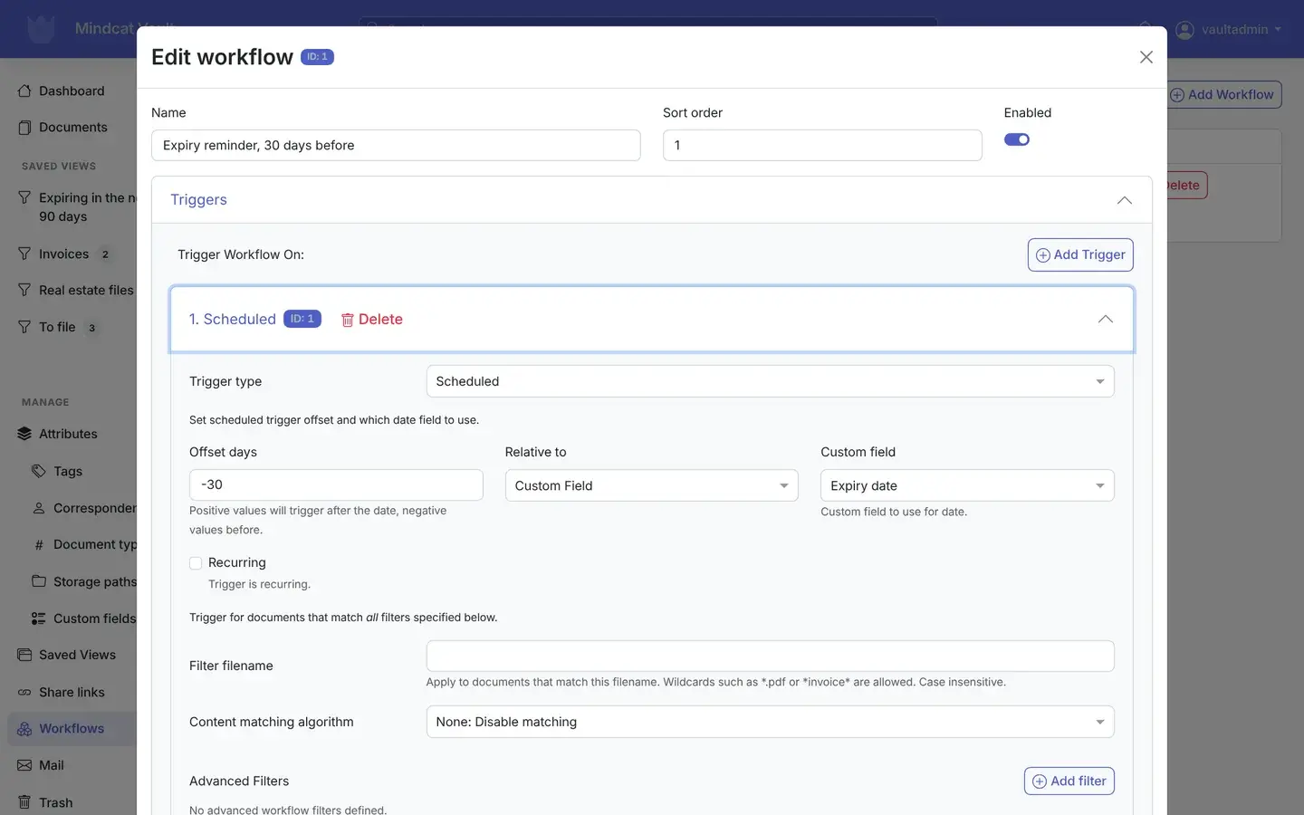The height and width of the screenshot is (815, 1304).
Task: Open the To file saved view
Action: (57, 327)
